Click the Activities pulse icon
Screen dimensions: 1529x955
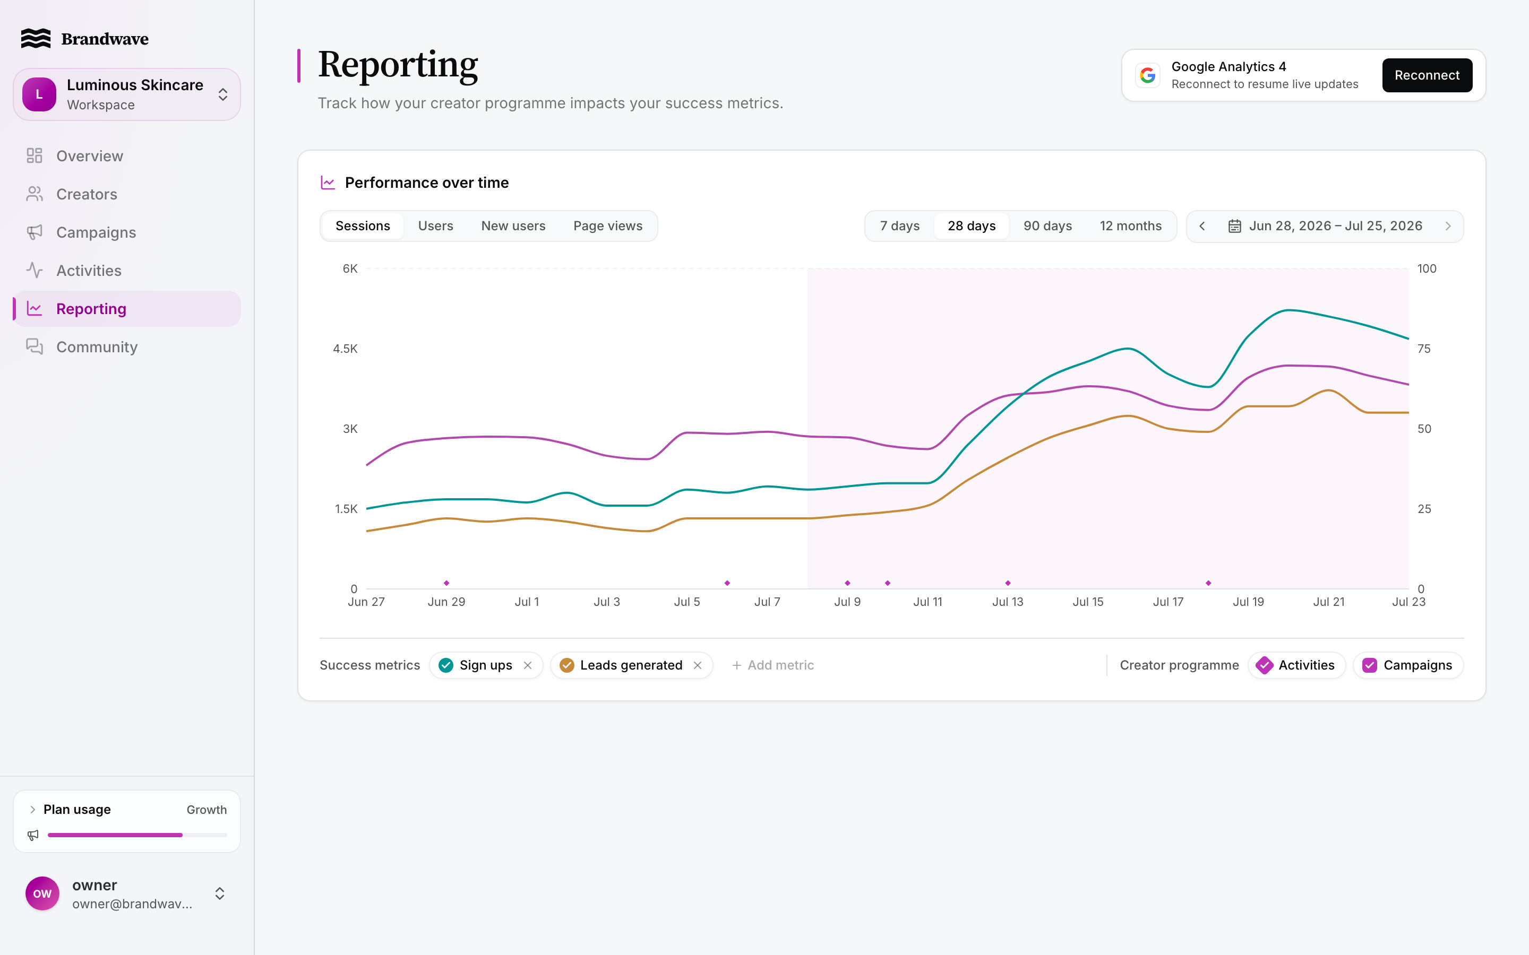(x=34, y=271)
